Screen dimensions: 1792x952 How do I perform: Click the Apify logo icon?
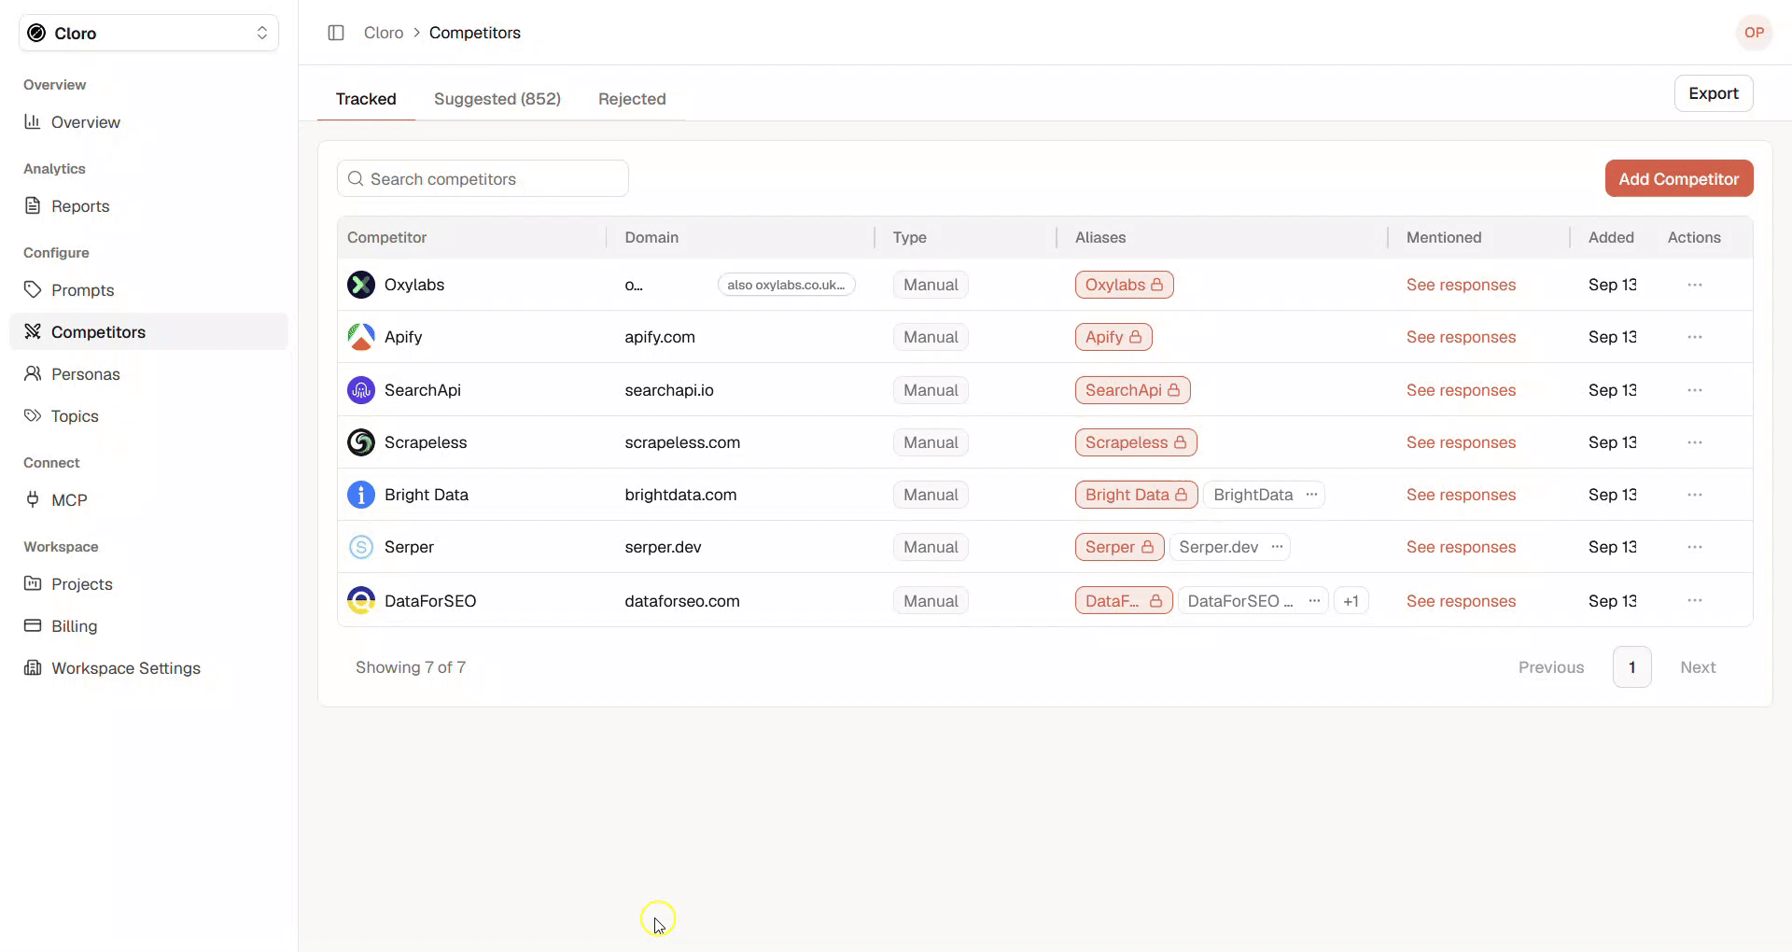[x=361, y=337]
